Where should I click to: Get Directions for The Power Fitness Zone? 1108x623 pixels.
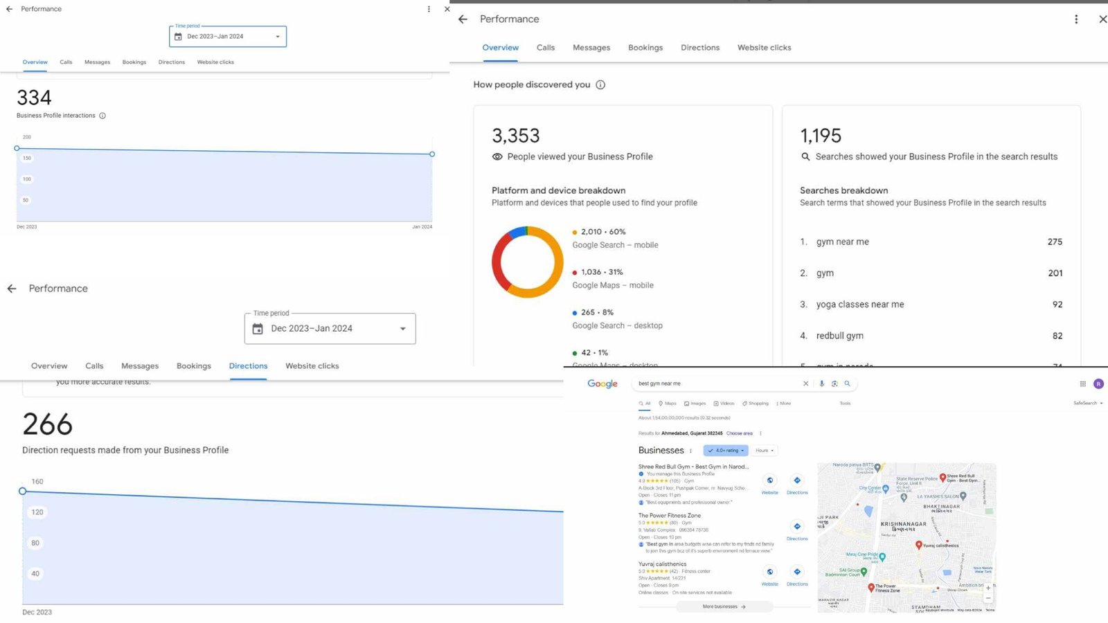pyautogui.click(x=797, y=527)
